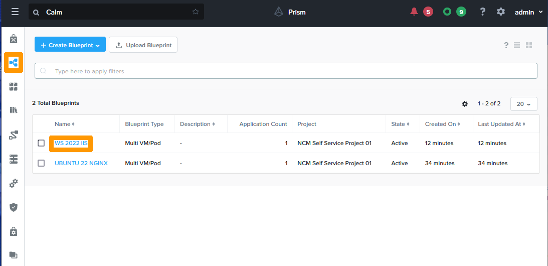Viewport: 548px width, 266px height.
Task: Open the 20 rows per page dropdown
Action: click(523, 104)
